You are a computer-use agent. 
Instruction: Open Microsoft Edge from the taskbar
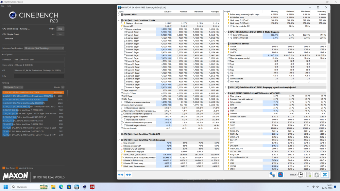coord(61,187)
